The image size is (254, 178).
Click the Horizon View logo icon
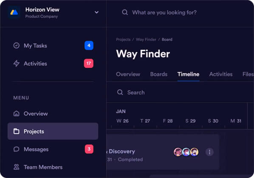(14, 12)
